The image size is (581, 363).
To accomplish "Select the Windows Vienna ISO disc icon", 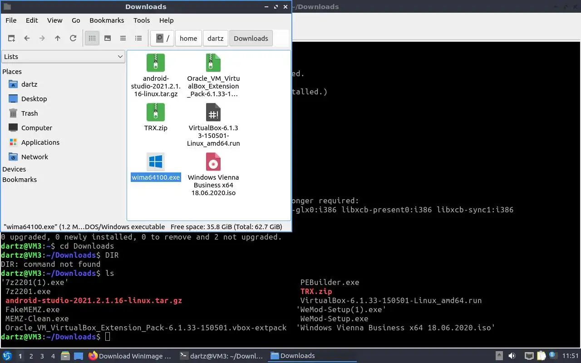I will [x=213, y=162].
